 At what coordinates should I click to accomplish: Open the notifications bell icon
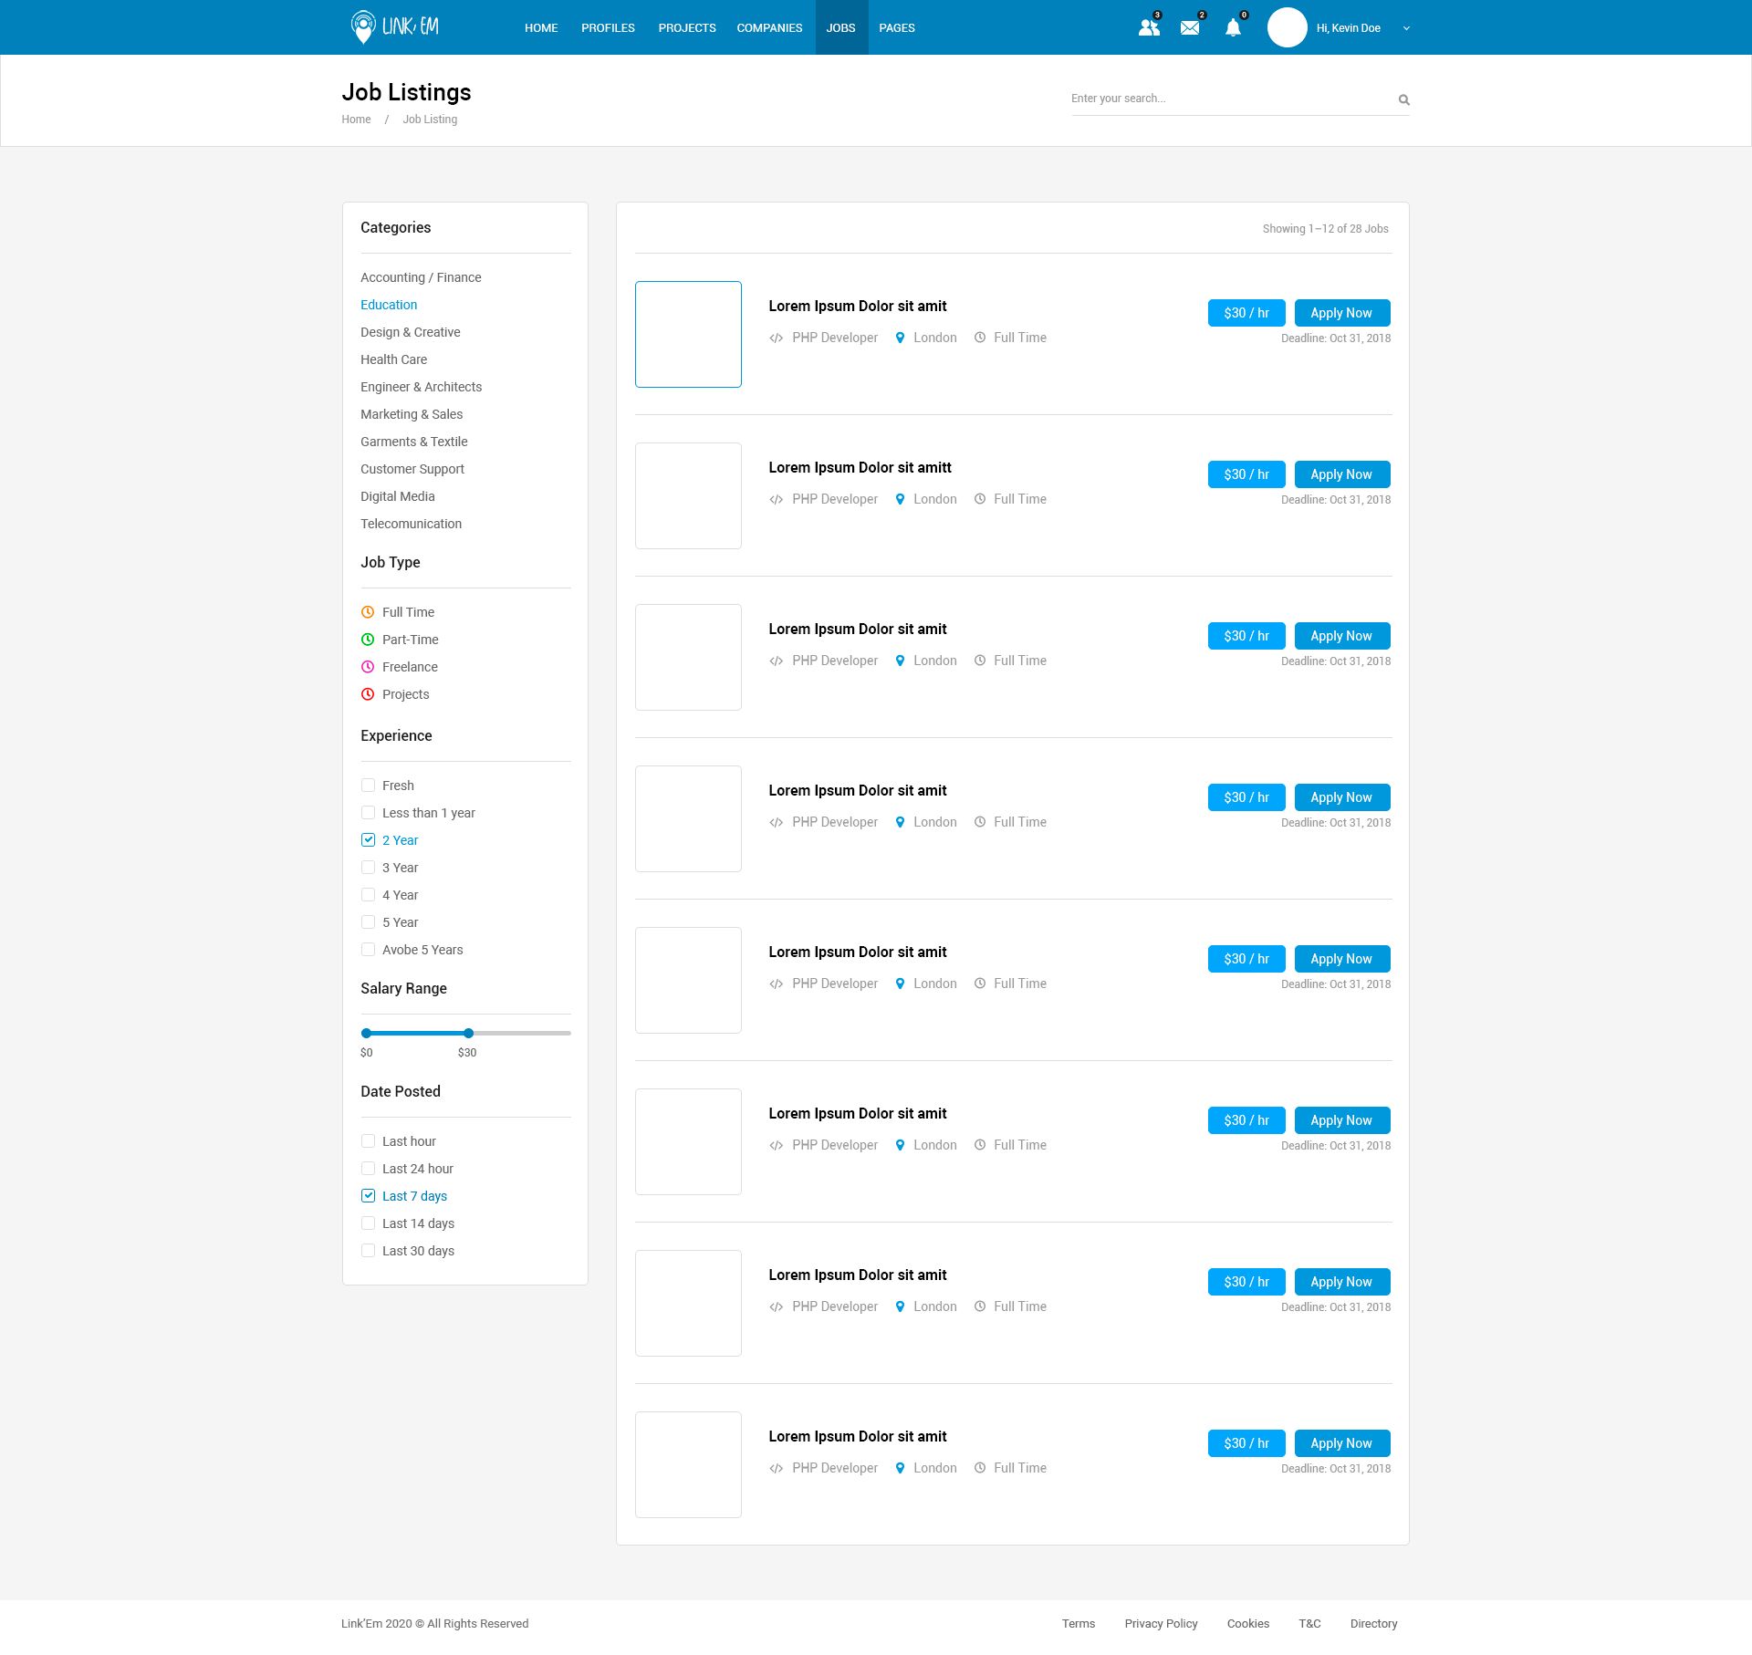pyautogui.click(x=1233, y=27)
